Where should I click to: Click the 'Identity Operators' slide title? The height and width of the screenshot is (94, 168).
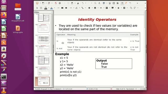[97, 20]
